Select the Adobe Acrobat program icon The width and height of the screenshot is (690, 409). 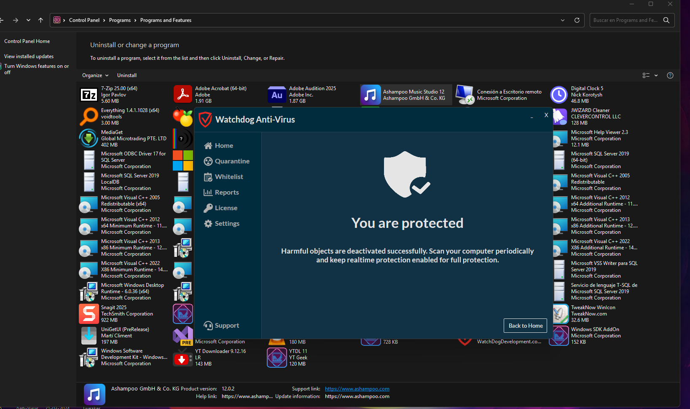tap(183, 94)
